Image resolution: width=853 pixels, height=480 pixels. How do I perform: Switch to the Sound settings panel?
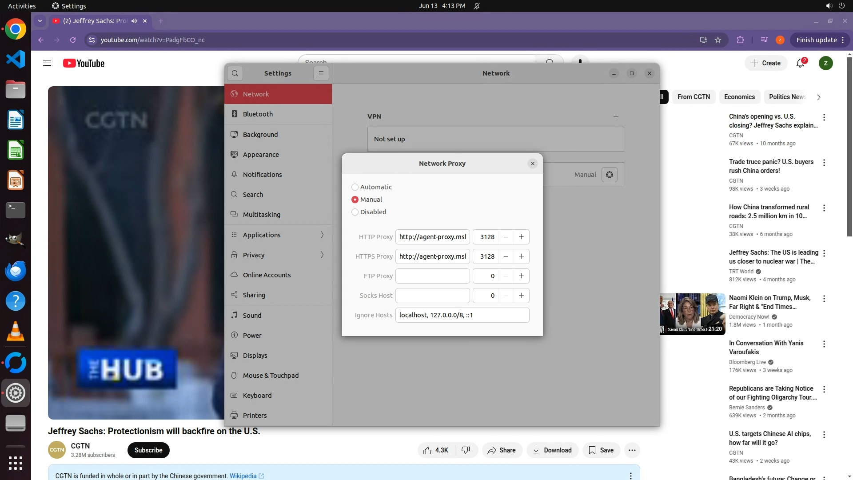tap(252, 315)
